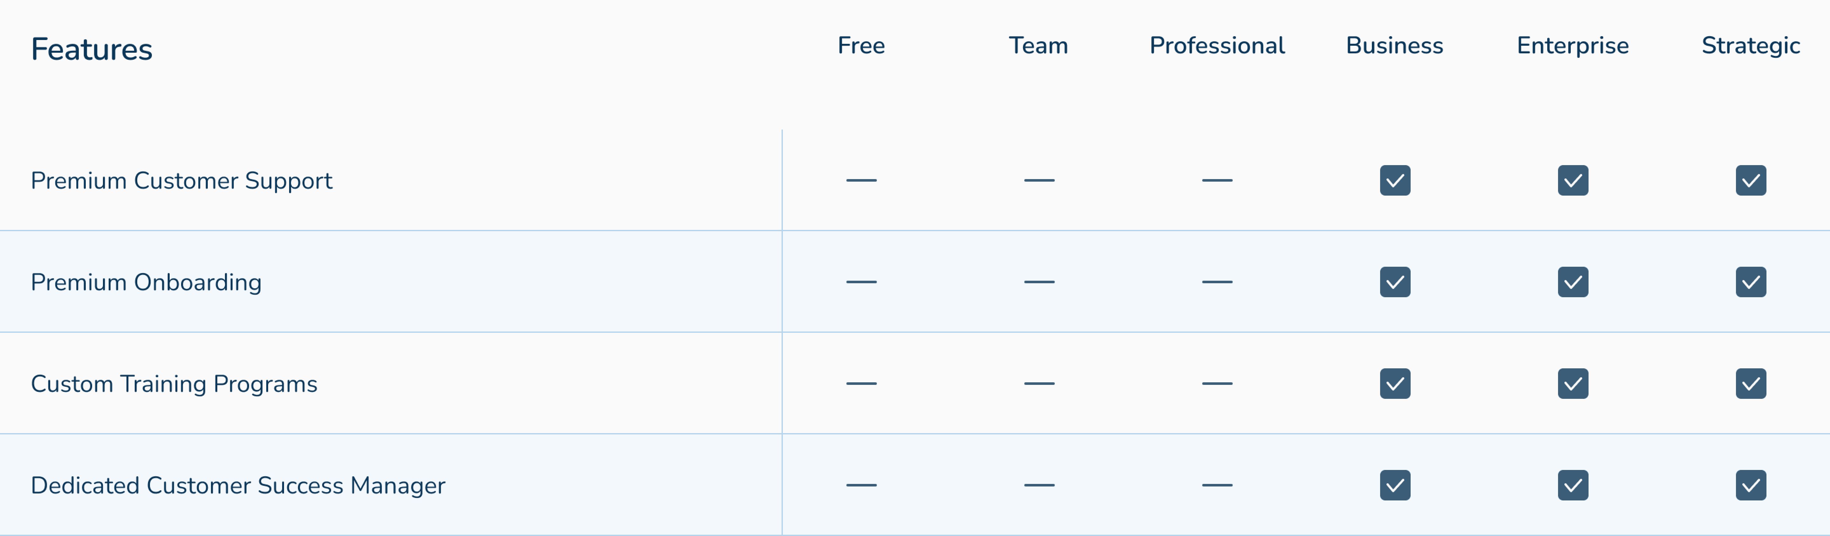Image resolution: width=1830 pixels, height=536 pixels.
Task: Select the Free plan column header
Action: pos(861,45)
